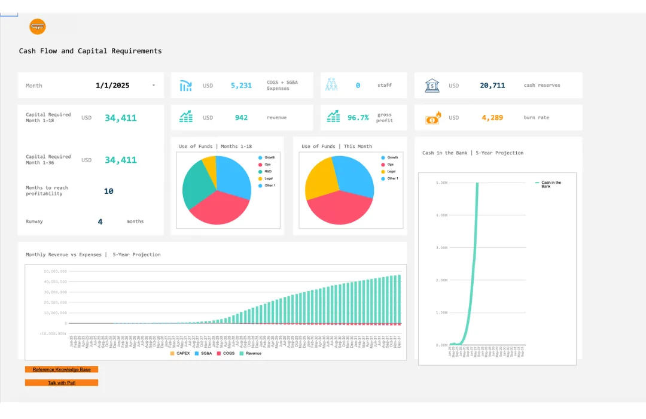This screenshot has height=419, width=646.
Task: Click the Use of Funds | This Month heading
Action: coord(337,147)
